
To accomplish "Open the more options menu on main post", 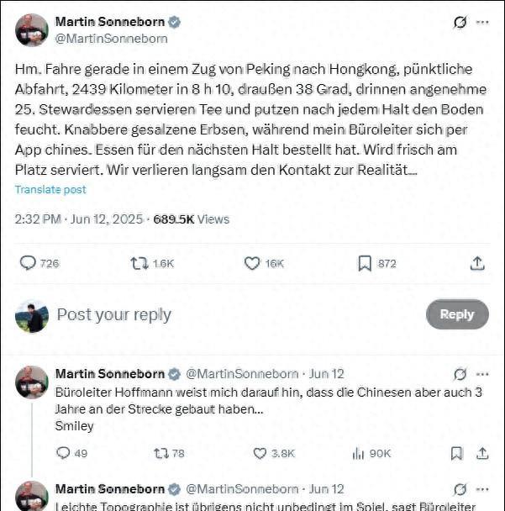I will click(482, 22).
